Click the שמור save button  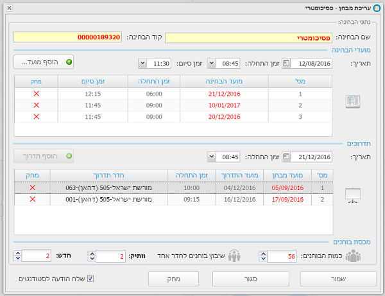point(338,279)
